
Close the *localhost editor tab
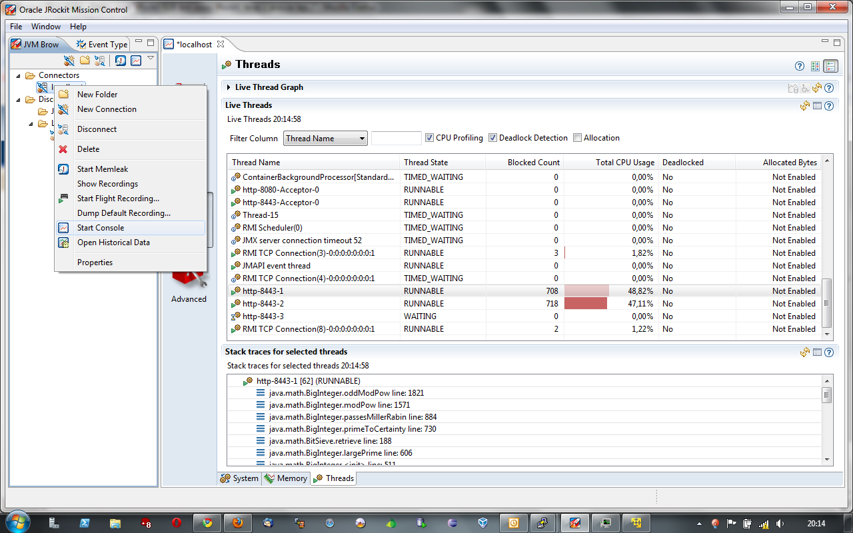click(221, 44)
